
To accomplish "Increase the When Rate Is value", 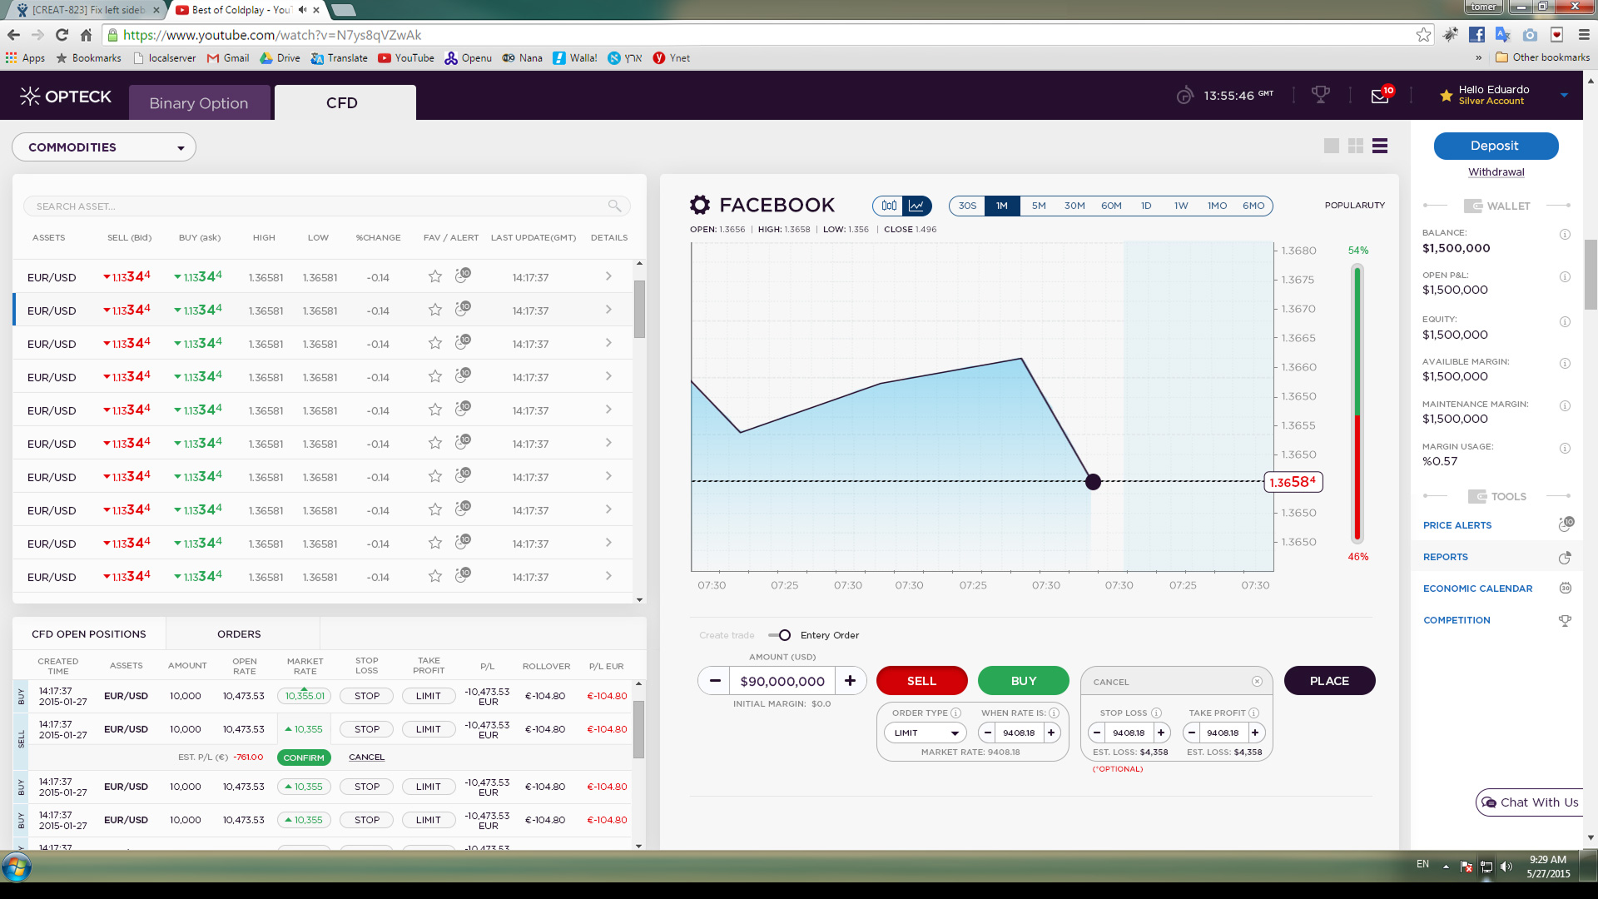I will [1051, 733].
